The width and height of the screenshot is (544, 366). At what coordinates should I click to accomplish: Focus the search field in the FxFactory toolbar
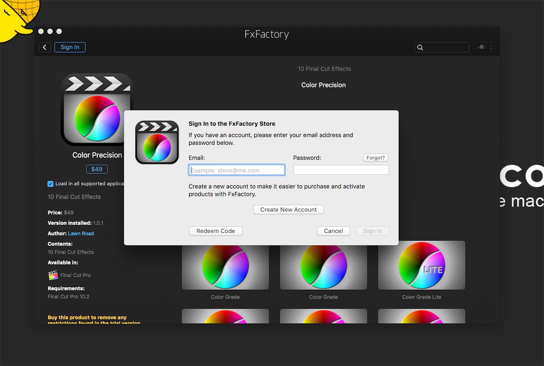pyautogui.click(x=442, y=47)
